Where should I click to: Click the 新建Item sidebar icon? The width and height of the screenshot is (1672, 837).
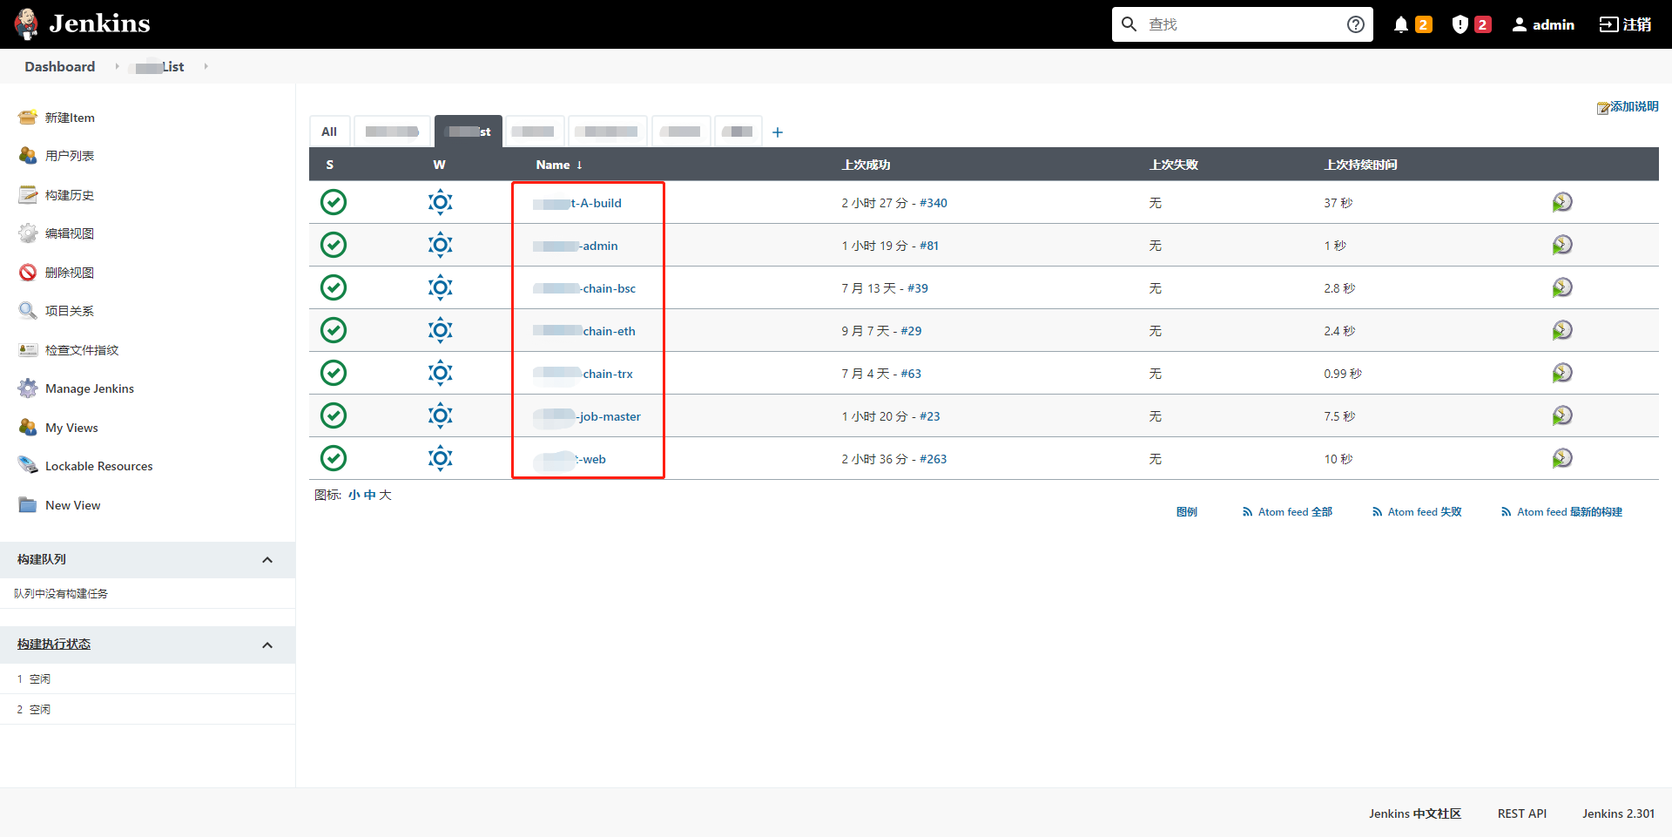coord(28,118)
